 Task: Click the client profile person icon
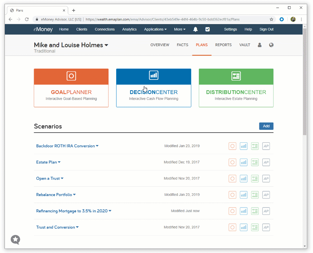click(x=259, y=45)
